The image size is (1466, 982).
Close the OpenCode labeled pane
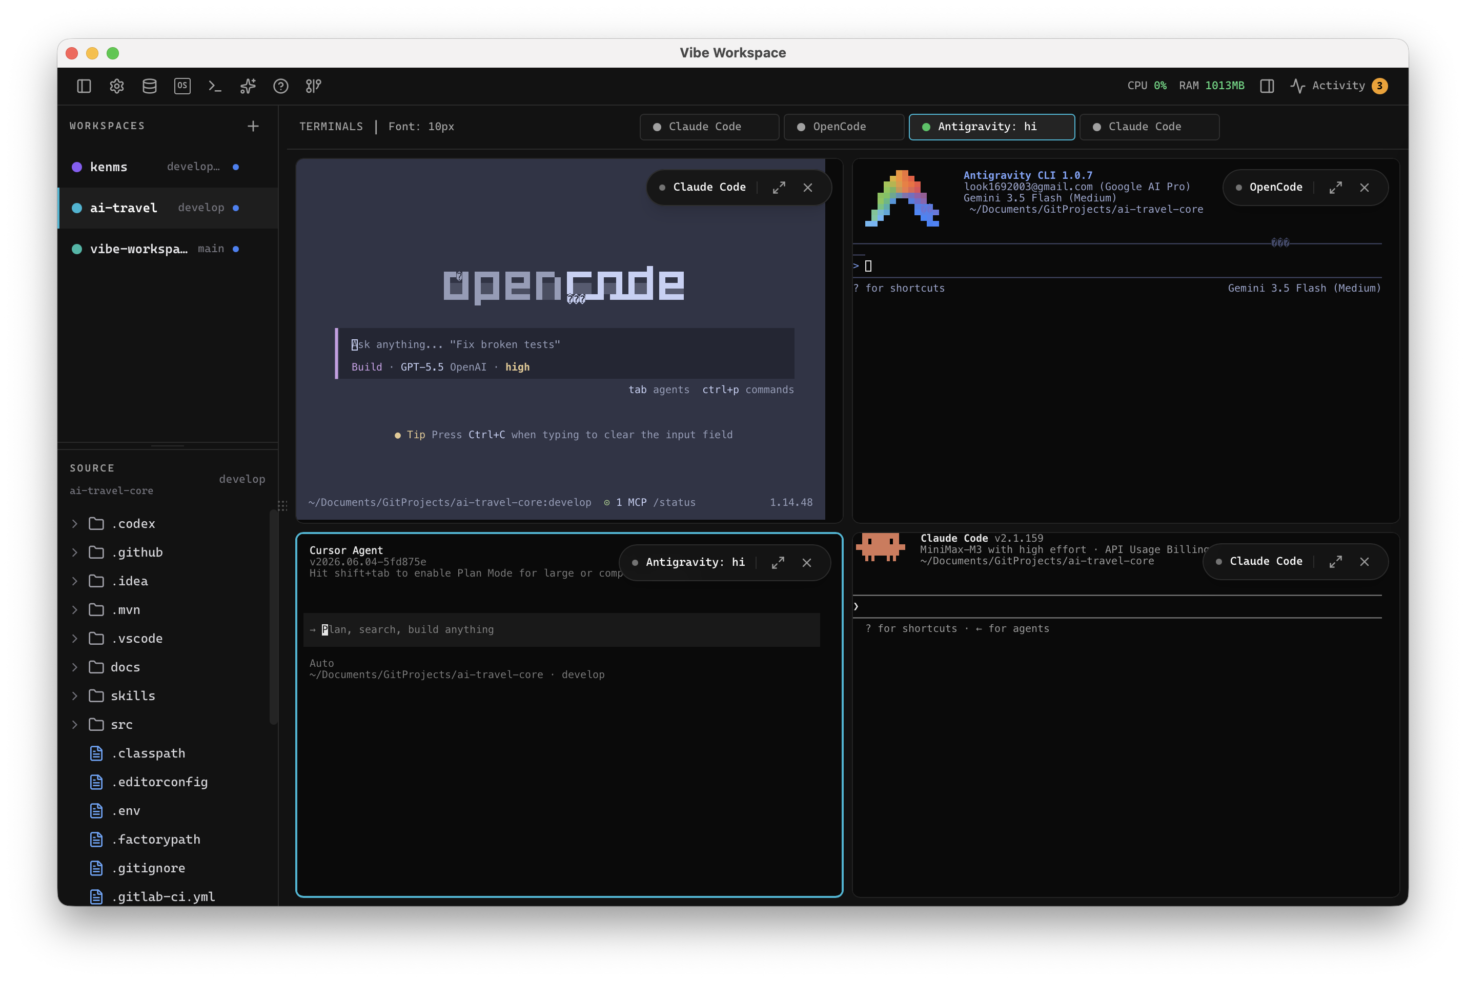[x=1364, y=187]
